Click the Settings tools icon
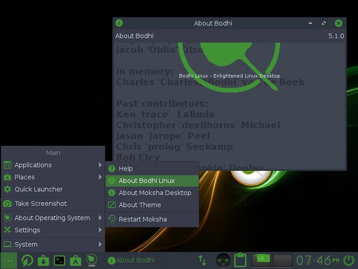 click(8, 230)
